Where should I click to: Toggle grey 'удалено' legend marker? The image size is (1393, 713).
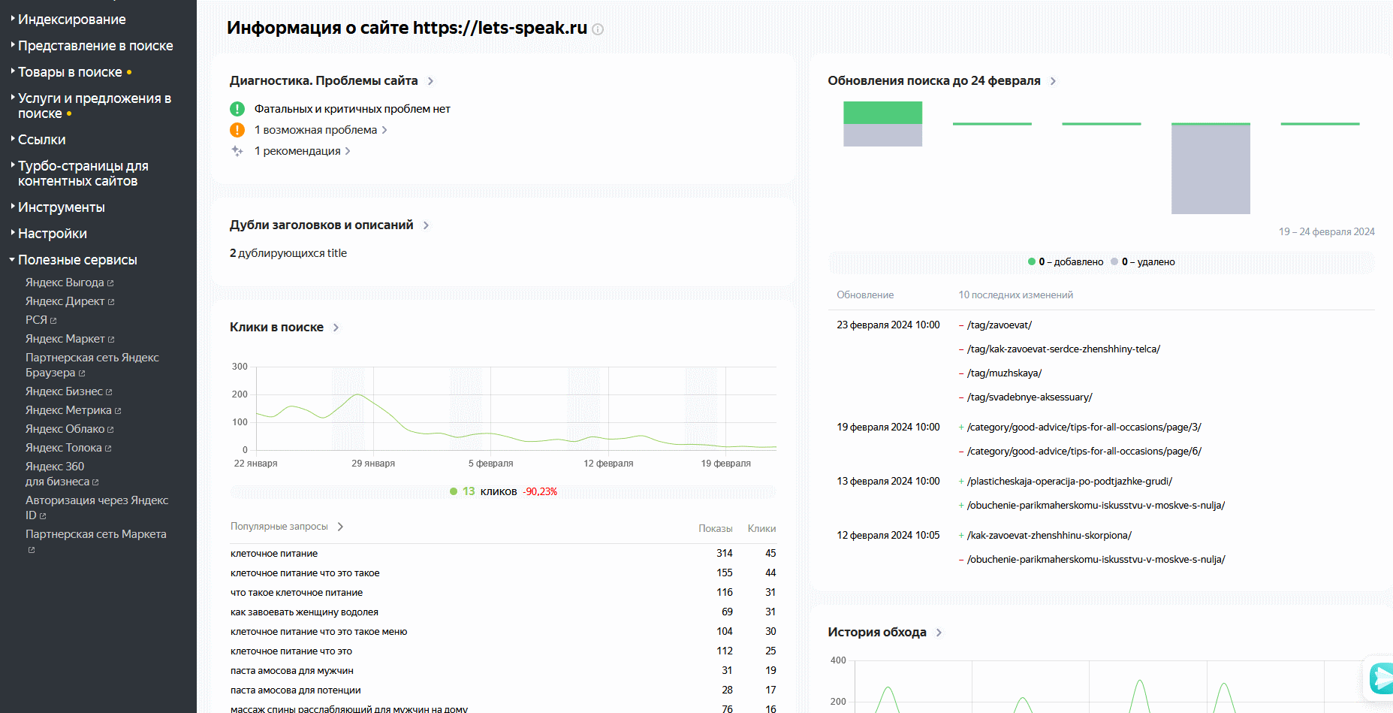click(x=1114, y=261)
